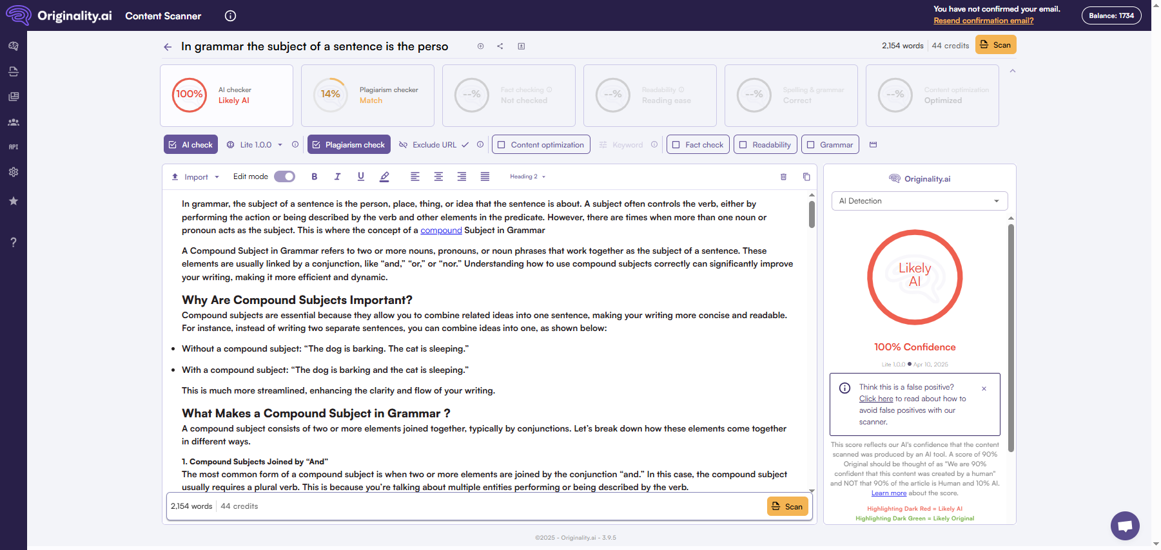Open the settings gear in sidebar
The height and width of the screenshot is (550, 1161).
coord(14,172)
